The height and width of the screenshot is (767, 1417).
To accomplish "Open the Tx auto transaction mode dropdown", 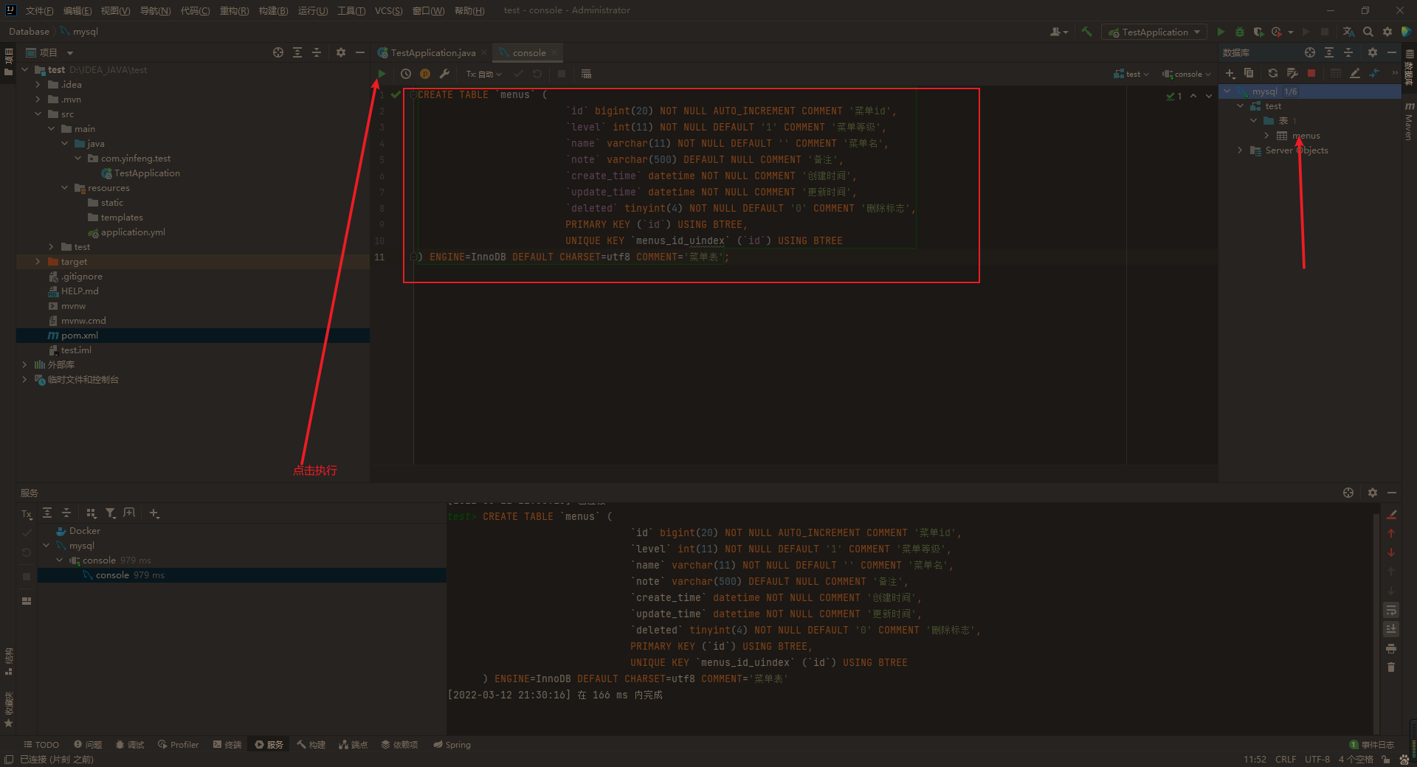I will click(484, 74).
